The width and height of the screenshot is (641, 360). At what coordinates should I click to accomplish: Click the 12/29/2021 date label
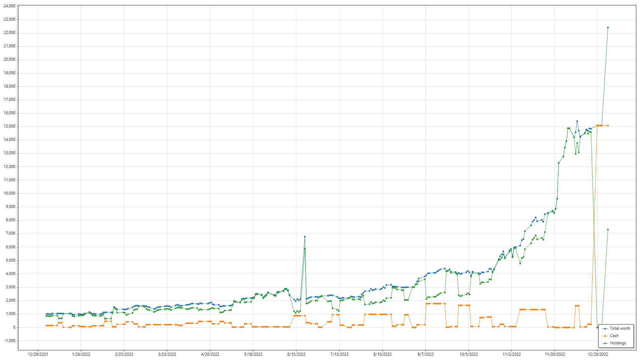[x=38, y=354]
